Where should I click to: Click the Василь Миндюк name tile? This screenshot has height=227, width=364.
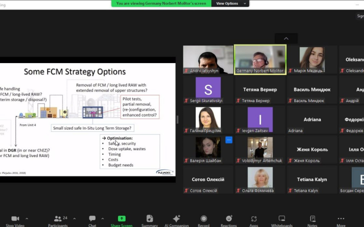[312, 89]
